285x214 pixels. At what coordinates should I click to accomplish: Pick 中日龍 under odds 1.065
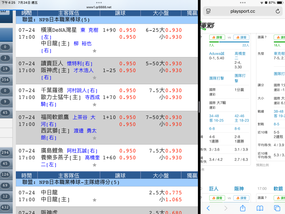coord(173,200)
